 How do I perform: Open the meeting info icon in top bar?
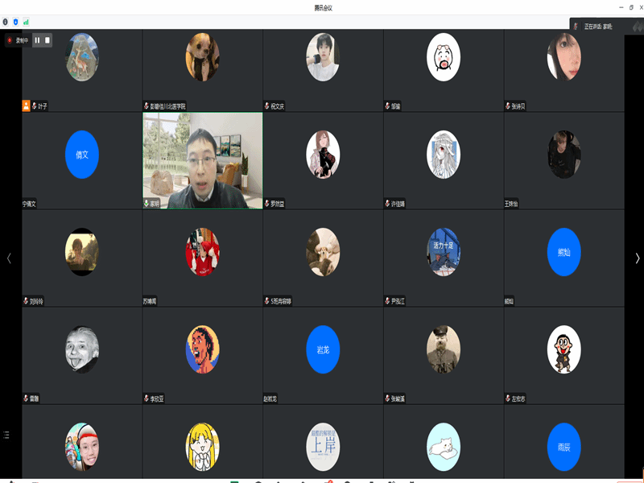(x=6, y=22)
